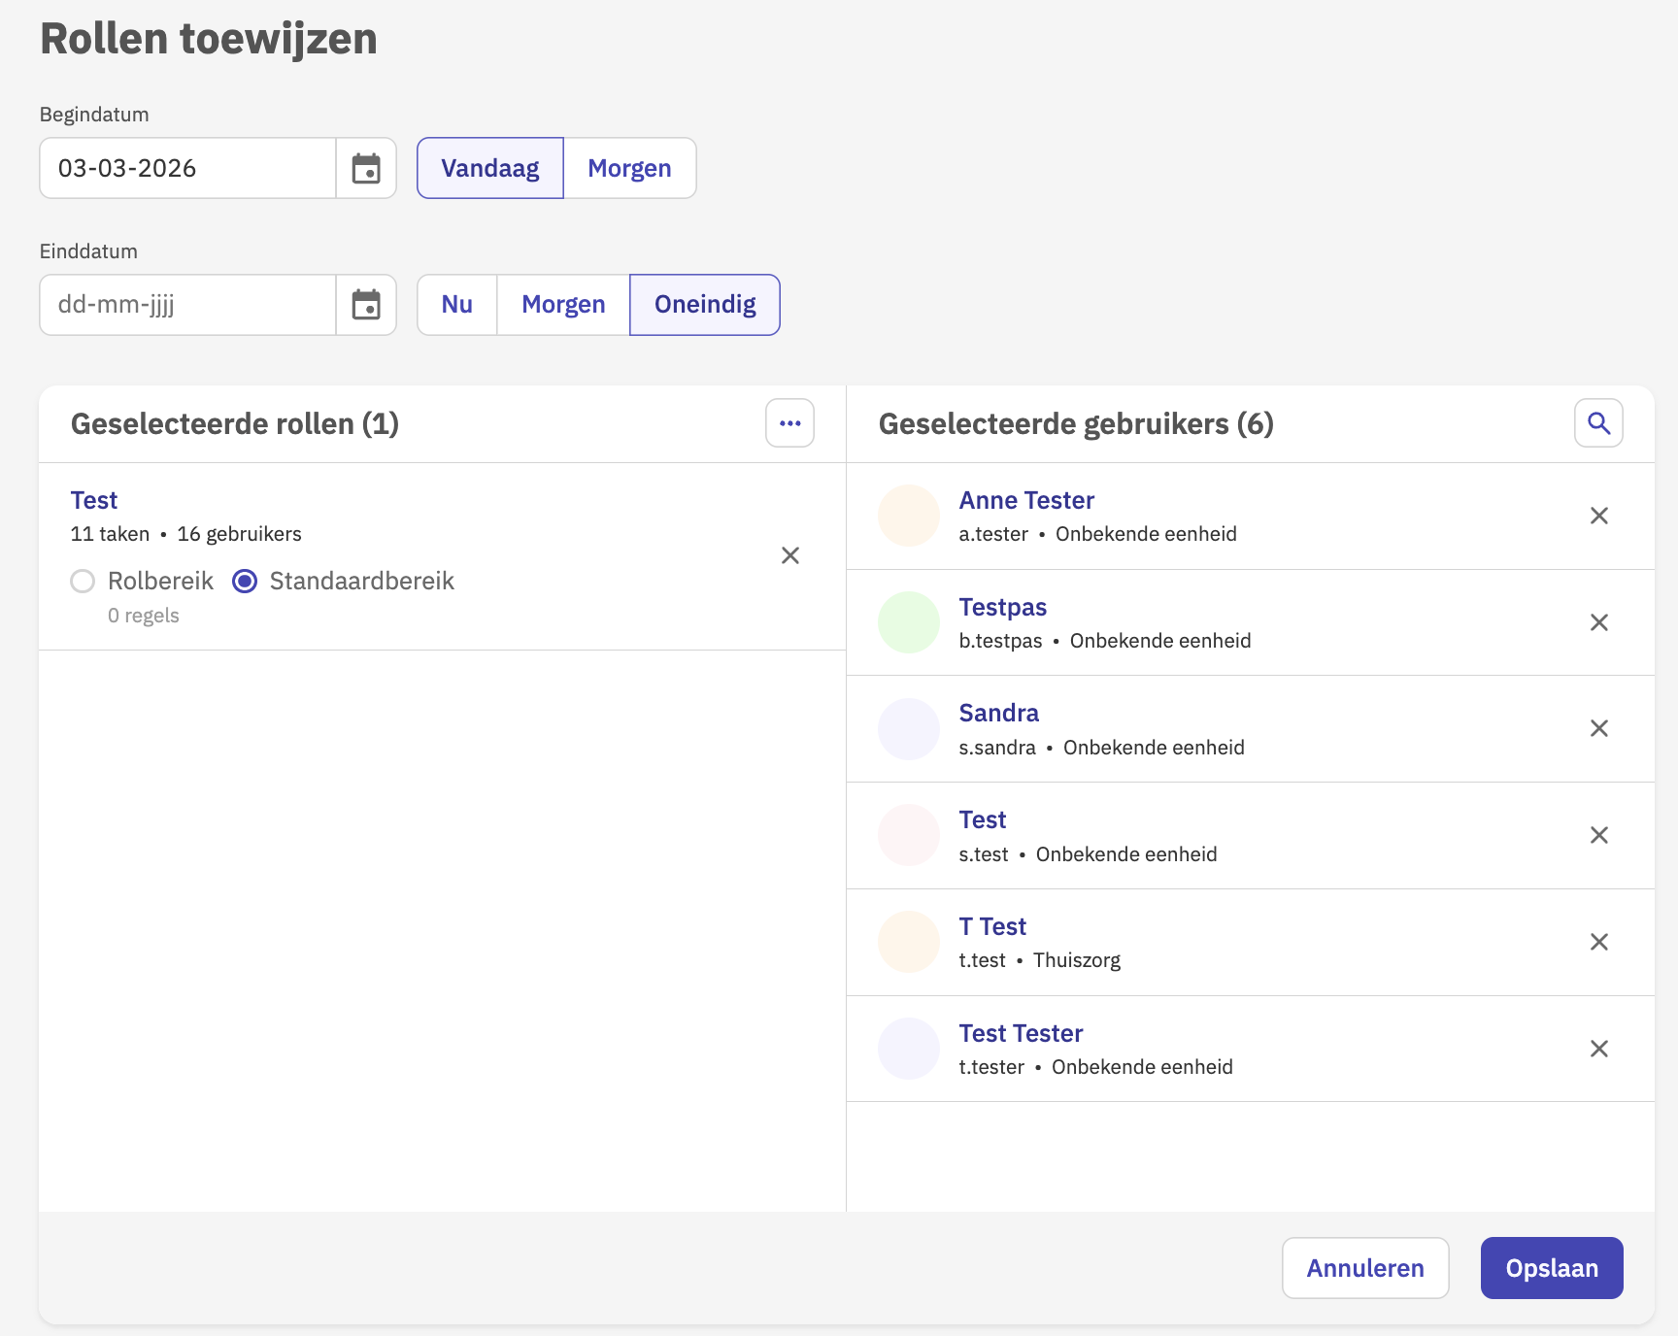Open the Einddatum calendar picker
The image size is (1678, 1336).
tap(366, 305)
